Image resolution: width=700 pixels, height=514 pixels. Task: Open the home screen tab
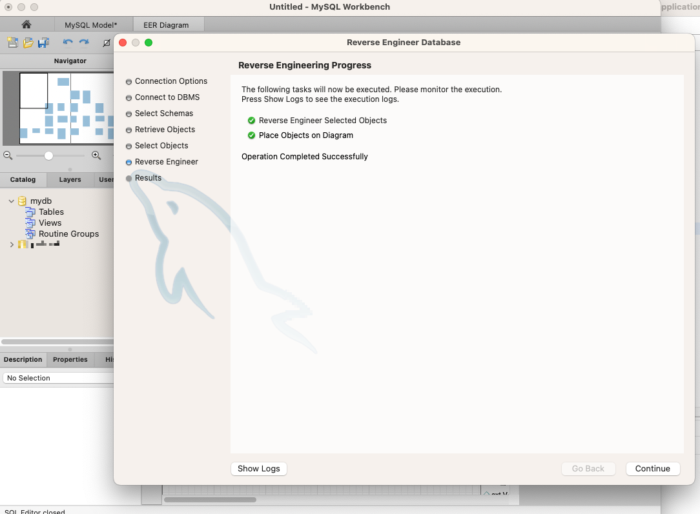(26, 25)
